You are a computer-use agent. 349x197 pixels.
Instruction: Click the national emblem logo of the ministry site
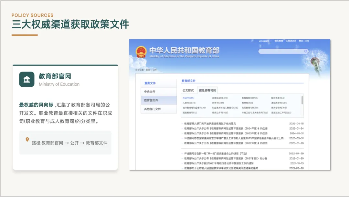pos(141,52)
